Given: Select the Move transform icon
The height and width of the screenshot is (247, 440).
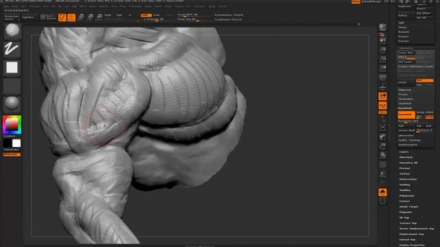Looking at the screenshot, I should click(81, 17).
